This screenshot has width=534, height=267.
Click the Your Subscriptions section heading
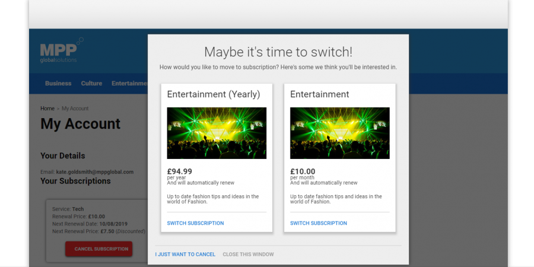(x=75, y=181)
